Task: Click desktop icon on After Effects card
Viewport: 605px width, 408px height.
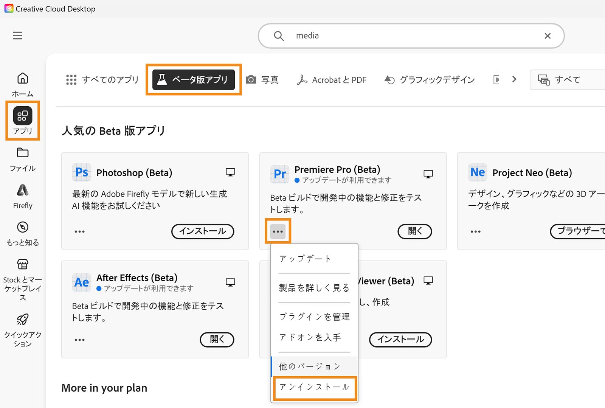Action: [x=230, y=282]
